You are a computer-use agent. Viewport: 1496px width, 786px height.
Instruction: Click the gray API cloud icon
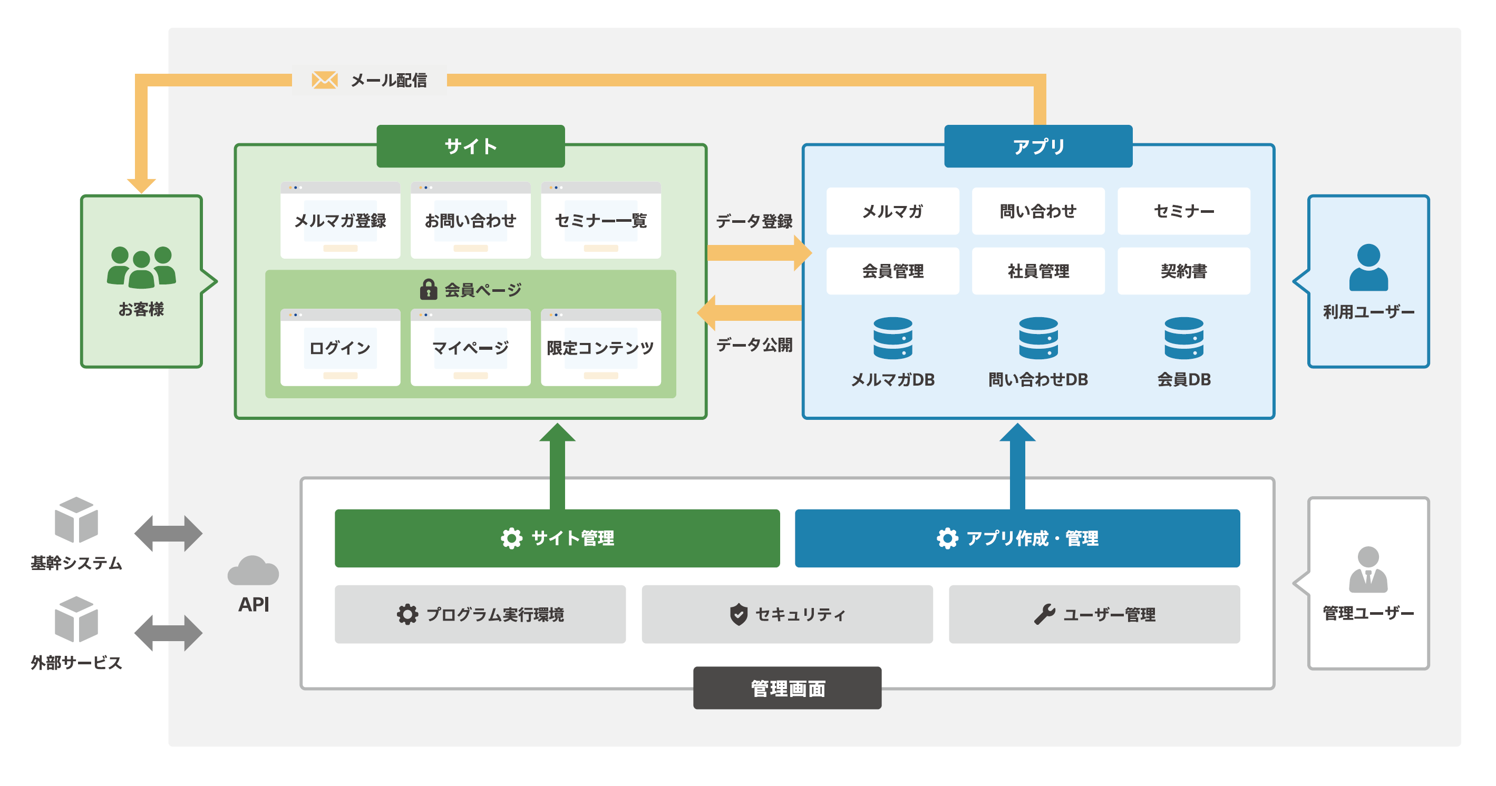253,571
